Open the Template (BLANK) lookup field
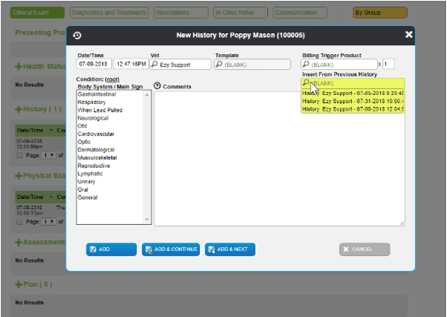 tap(253, 64)
